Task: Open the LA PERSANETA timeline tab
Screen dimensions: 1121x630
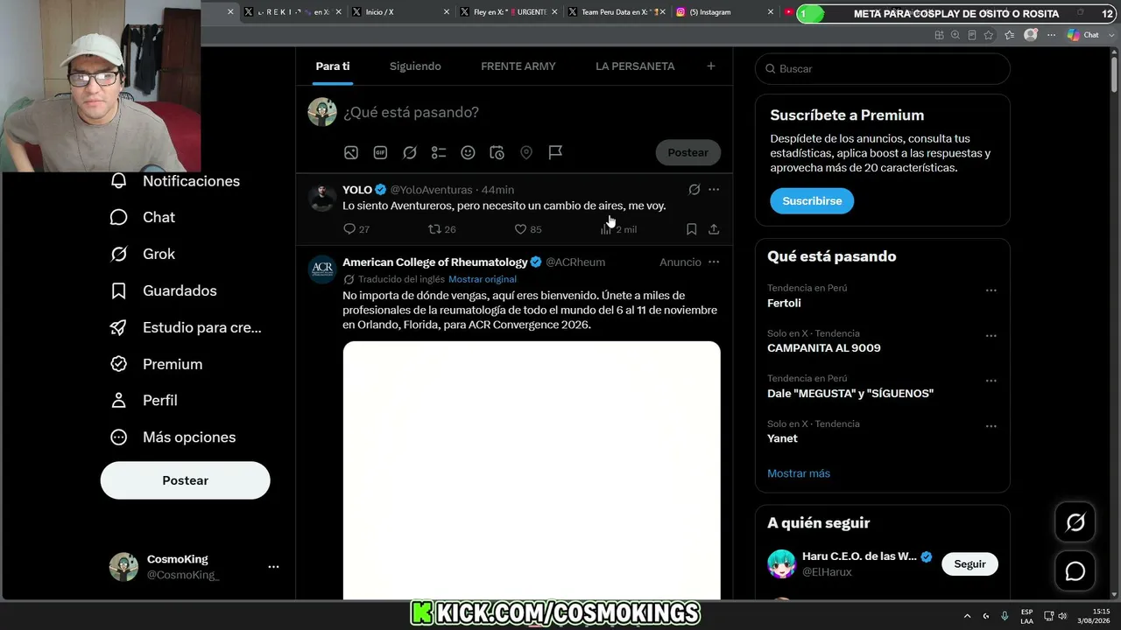Action: coord(635,66)
